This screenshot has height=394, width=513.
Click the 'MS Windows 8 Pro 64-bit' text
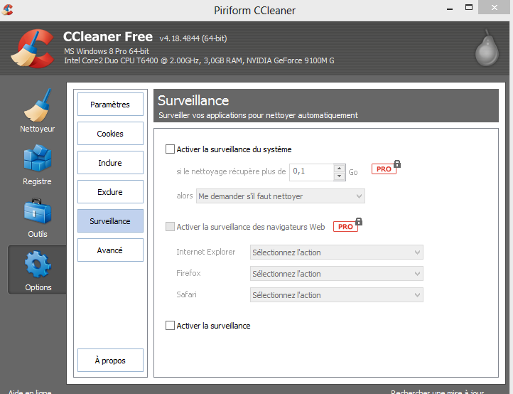[x=107, y=51]
